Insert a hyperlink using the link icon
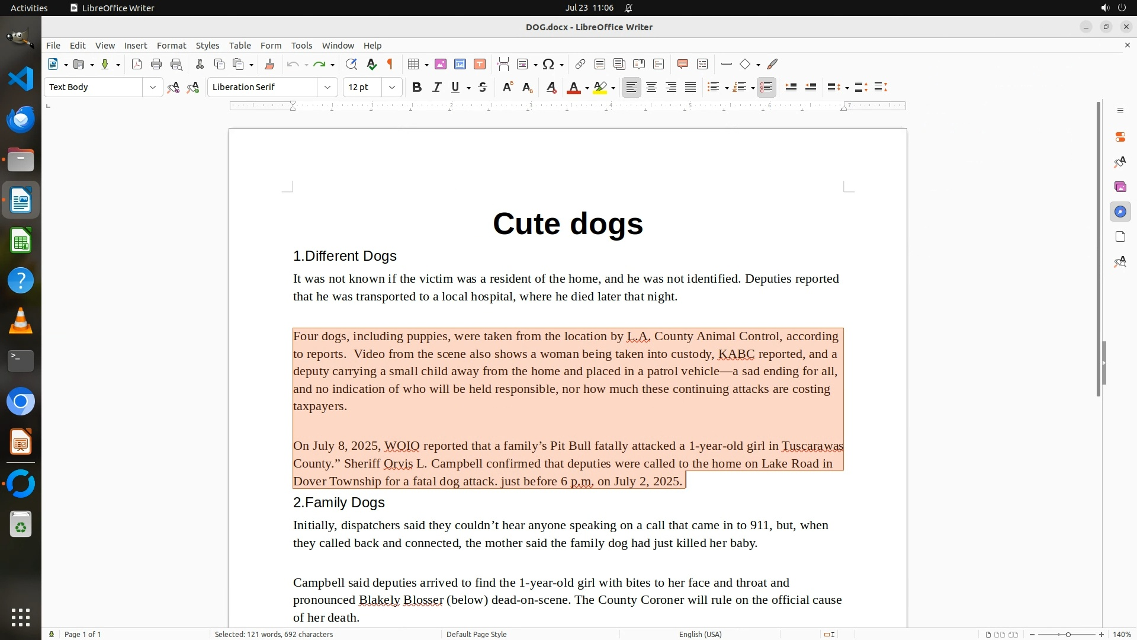1137x640 pixels. [580, 65]
